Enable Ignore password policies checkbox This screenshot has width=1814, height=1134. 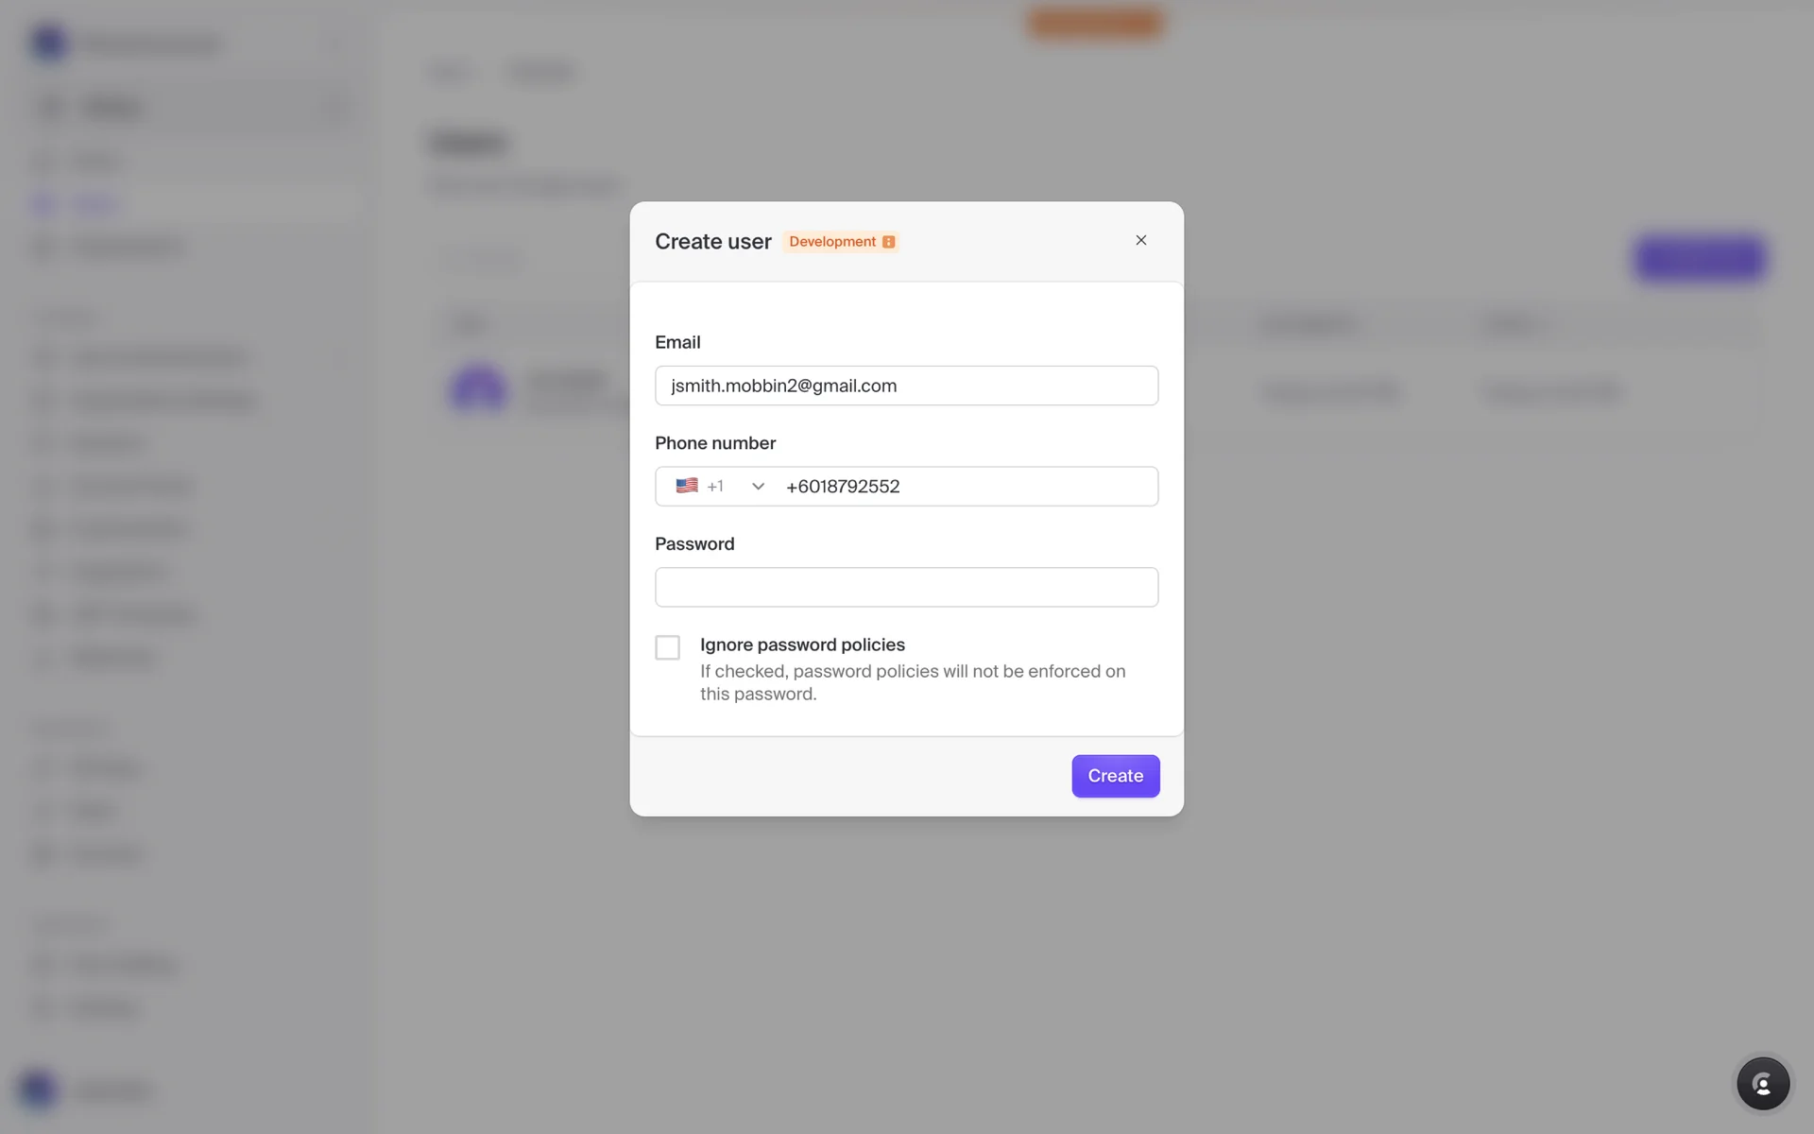[667, 647]
